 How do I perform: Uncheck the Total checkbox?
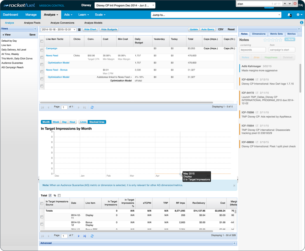50,195
